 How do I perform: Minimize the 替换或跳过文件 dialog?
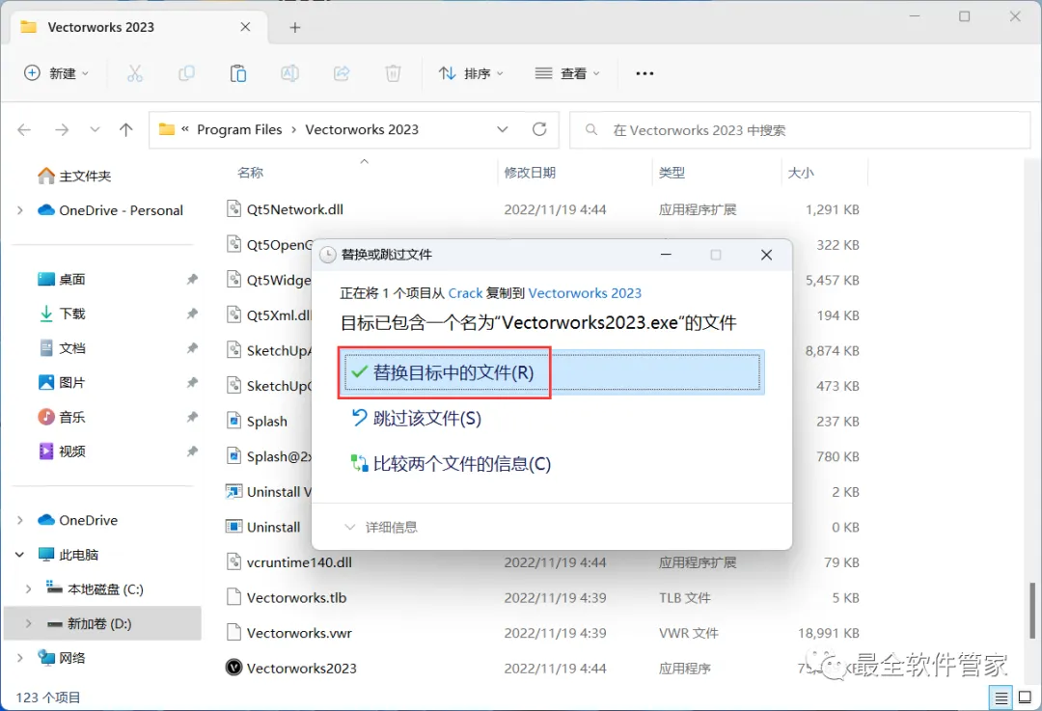(666, 255)
